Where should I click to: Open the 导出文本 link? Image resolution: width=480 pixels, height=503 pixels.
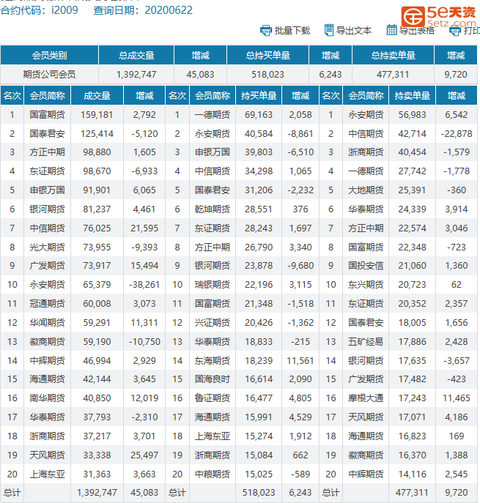click(353, 31)
